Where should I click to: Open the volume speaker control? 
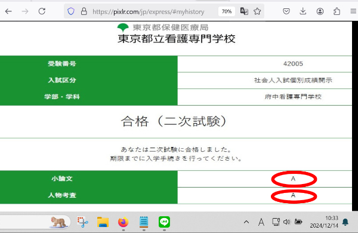pyautogui.click(x=286, y=222)
